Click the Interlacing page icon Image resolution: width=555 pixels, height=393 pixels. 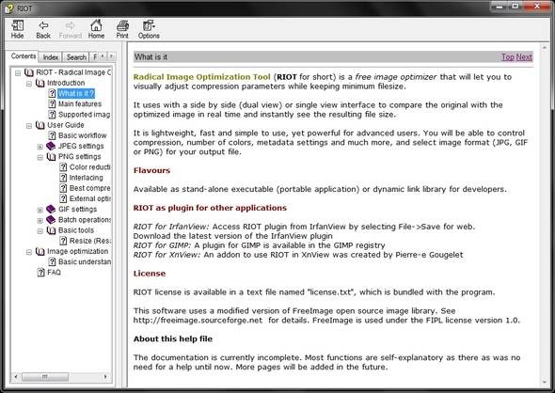point(63,178)
